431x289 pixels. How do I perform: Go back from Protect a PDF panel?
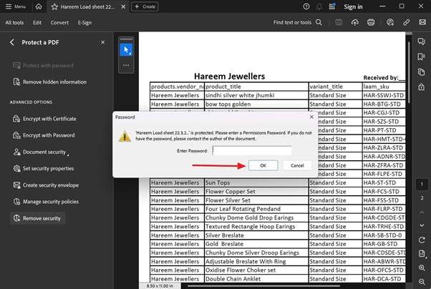point(12,42)
